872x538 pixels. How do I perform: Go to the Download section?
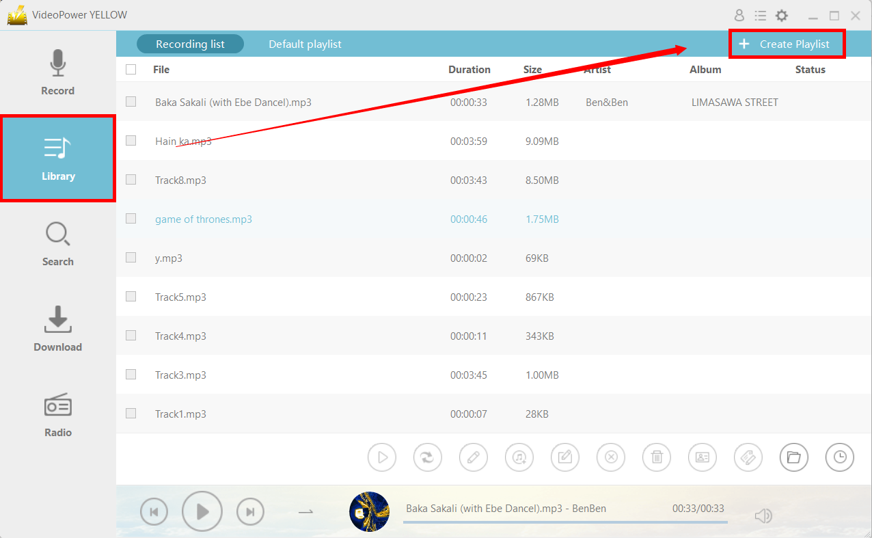[x=57, y=329]
